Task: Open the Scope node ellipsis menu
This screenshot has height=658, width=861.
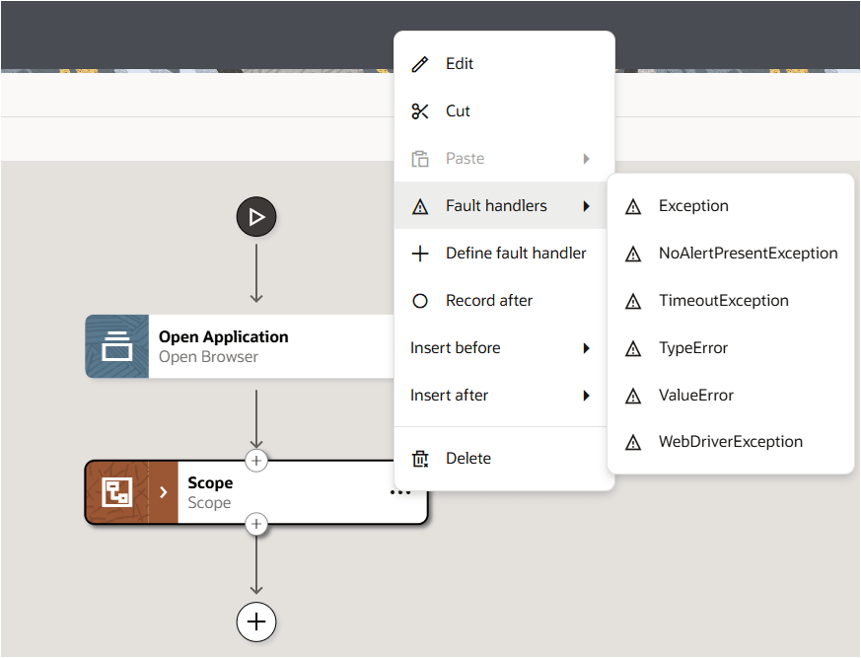Action: pos(400,491)
